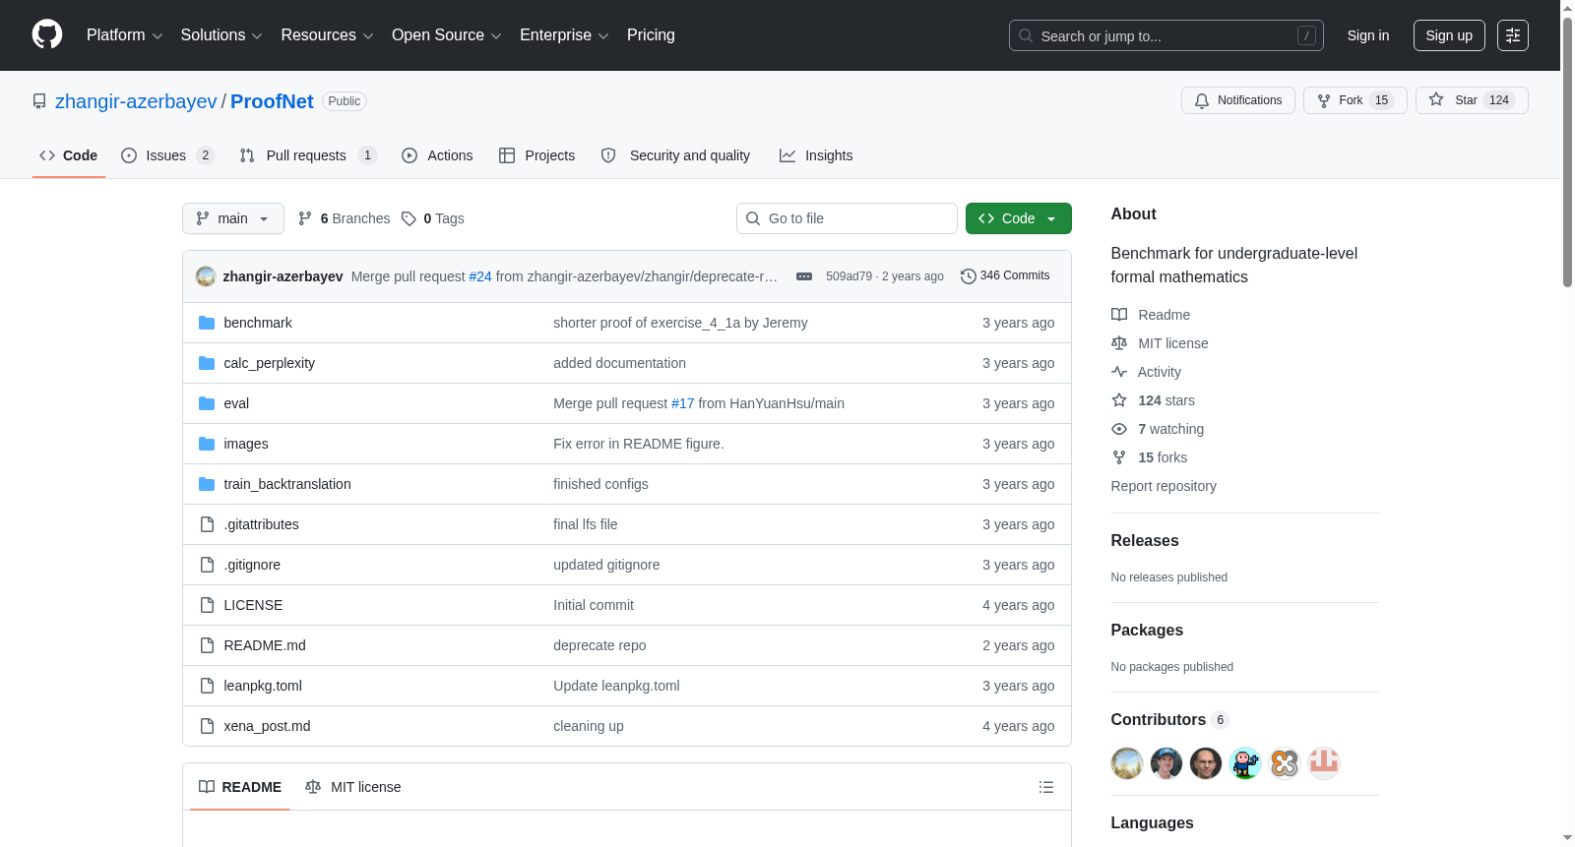This screenshot has height=847, width=1575.
Task: Click the Sign up button
Action: [x=1449, y=35]
